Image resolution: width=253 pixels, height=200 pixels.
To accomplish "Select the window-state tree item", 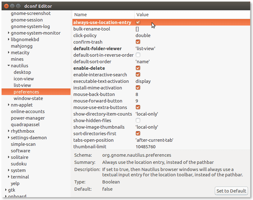I will [x=28, y=98].
